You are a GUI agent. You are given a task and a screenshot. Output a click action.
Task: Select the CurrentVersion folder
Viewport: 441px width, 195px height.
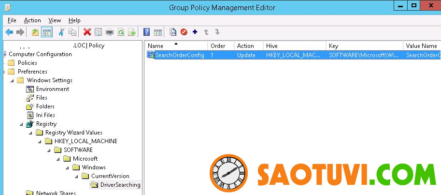coord(110,176)
